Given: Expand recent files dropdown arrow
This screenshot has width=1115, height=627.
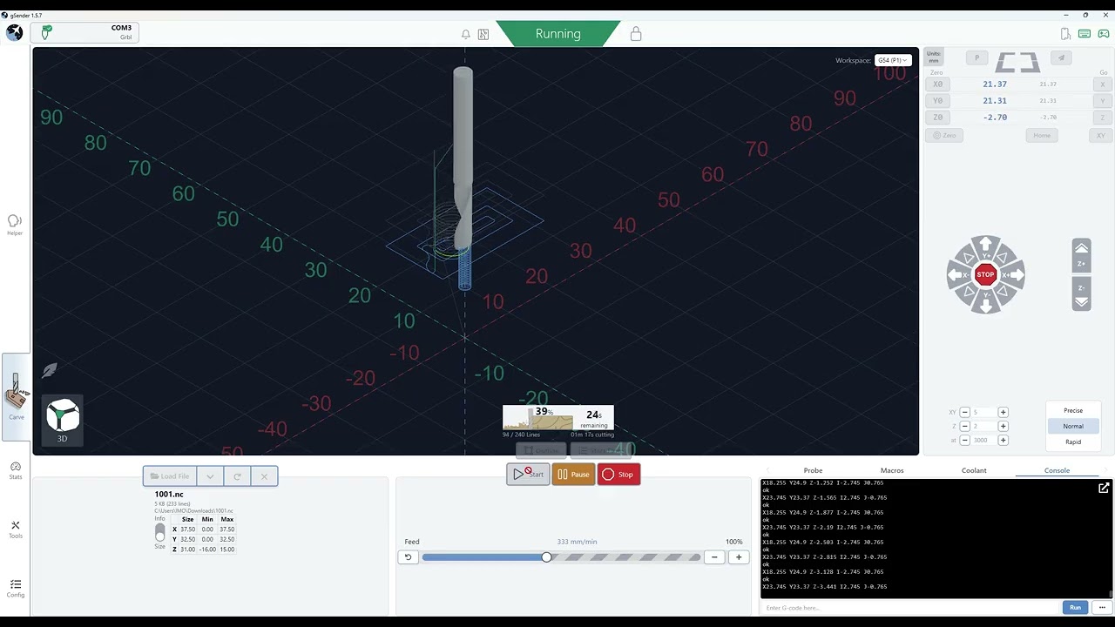Looking at the screenshot, I should tap(210, 476).
